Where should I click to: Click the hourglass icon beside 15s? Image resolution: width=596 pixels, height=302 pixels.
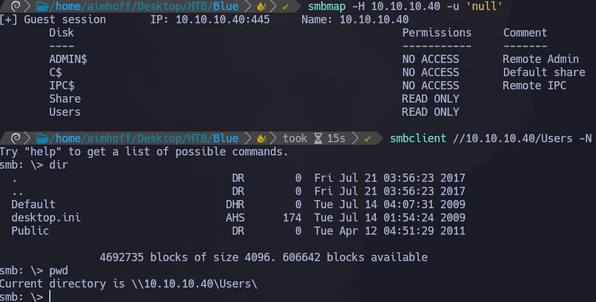(x=318, y=138)
